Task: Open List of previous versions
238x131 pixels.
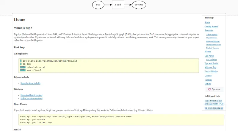Action: pyautogui.click(x=32, y=98)
